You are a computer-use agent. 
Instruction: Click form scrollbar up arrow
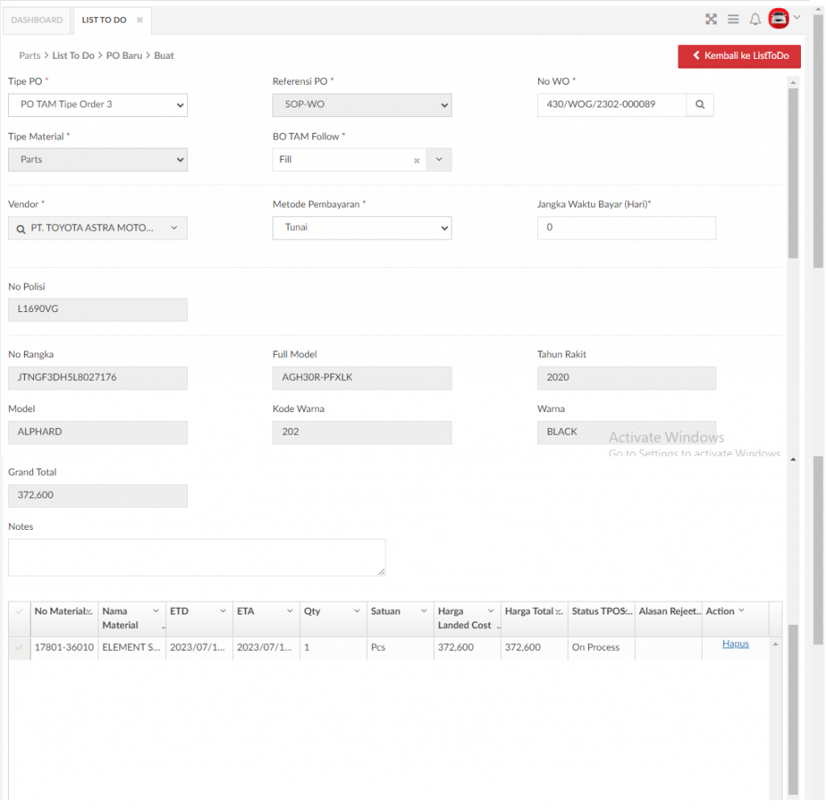tap(793, 83)
